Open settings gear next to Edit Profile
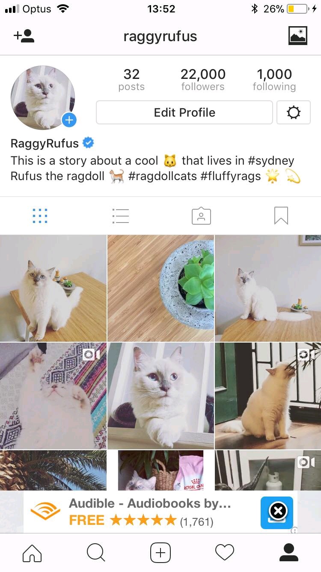 (x=294, y=112)
